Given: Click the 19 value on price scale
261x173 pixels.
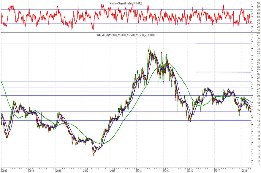Looking at the screenshot, I should tap(258, 99).
